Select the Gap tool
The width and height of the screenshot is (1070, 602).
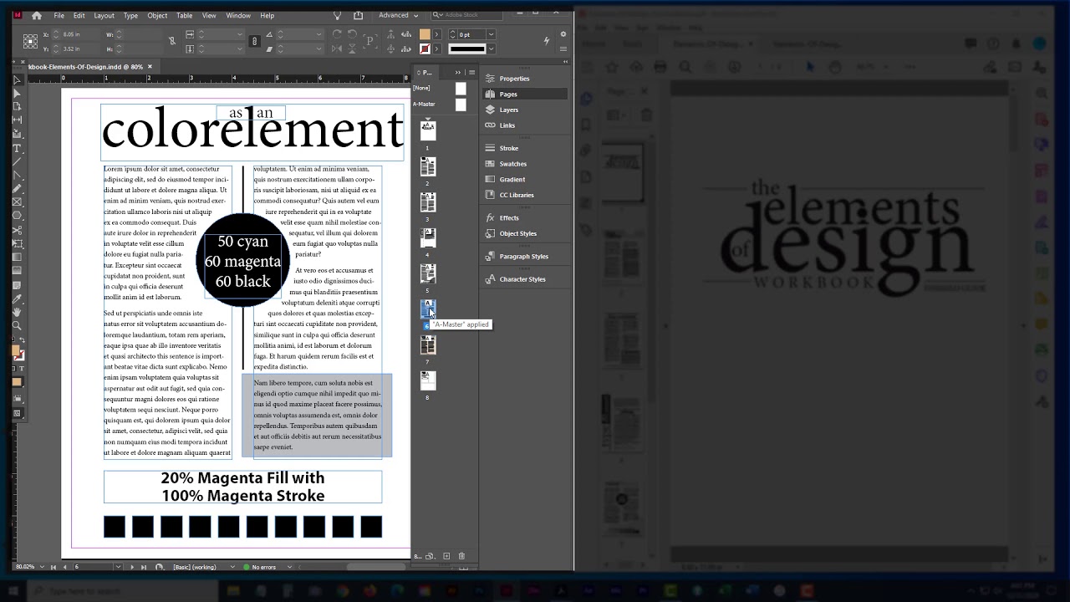point(17,120)
